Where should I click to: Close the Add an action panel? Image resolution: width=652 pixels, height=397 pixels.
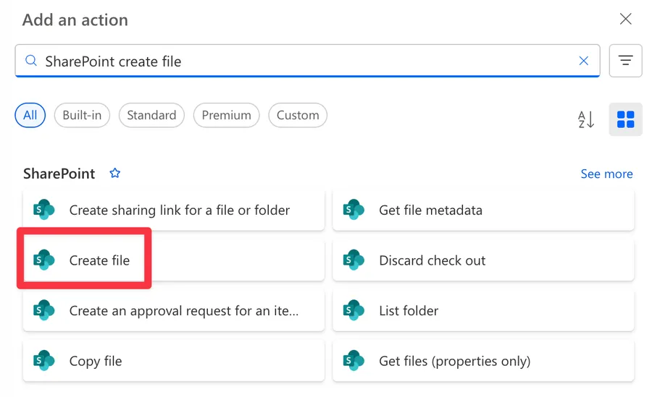(x=625, y=20)
